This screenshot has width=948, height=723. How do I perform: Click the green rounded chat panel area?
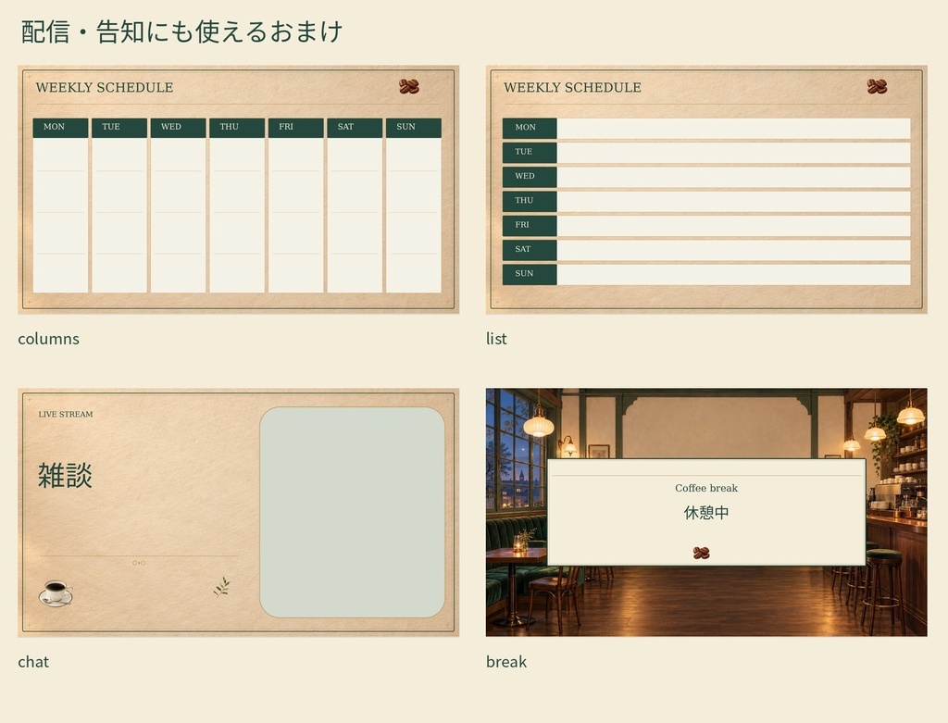[x=352, y=513]
